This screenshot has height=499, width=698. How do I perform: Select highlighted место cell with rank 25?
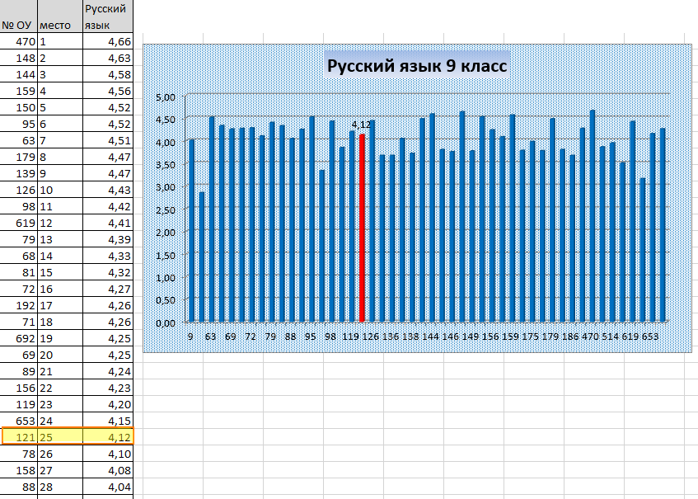60,437
